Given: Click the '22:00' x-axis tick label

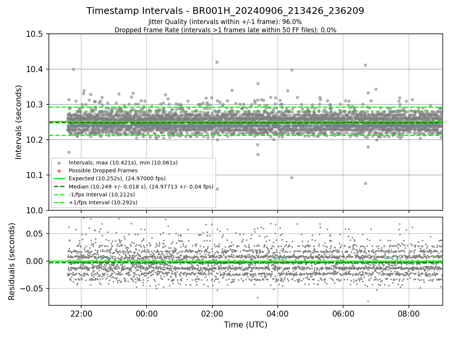Looking at the screenshot, I should point(81,314).
